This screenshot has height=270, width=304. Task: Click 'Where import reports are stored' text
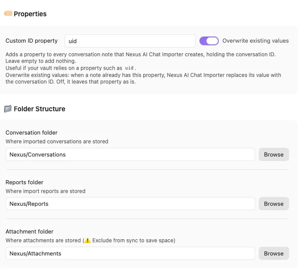45,191
